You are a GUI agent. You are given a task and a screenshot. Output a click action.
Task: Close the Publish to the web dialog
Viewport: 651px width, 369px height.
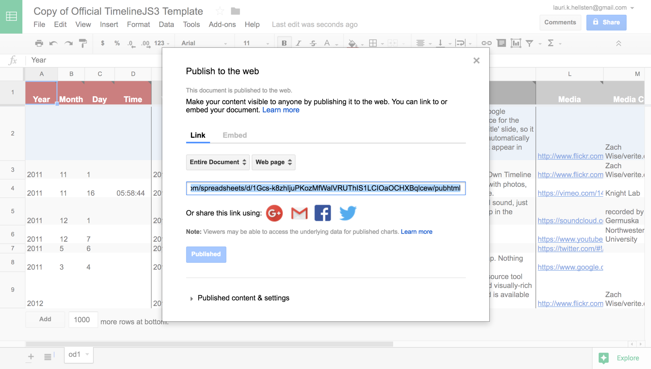pos(476,60)
